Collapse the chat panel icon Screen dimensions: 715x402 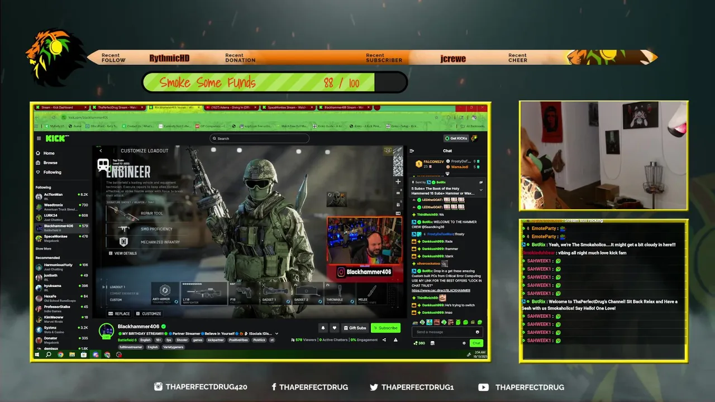pos(412,151)
